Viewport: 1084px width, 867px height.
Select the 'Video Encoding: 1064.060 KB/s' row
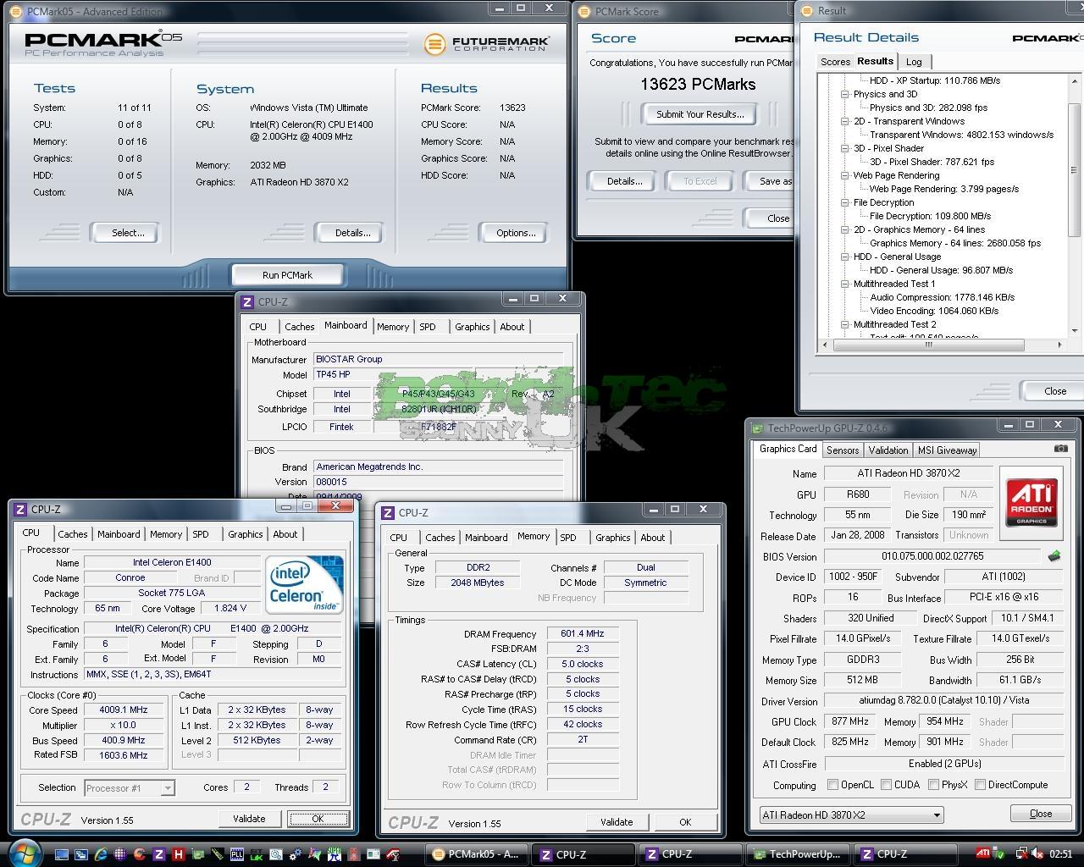934,311
